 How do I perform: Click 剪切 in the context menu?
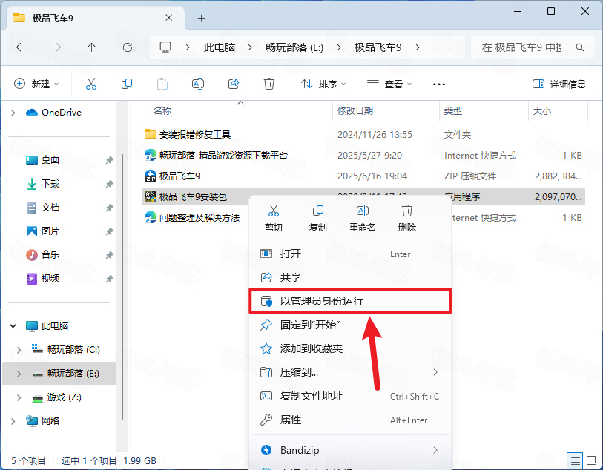click(274, 218)
